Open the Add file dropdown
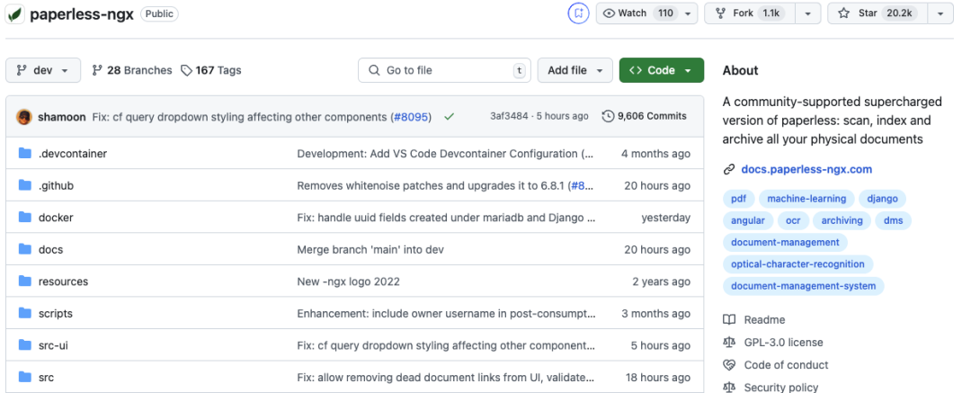The image size is (971, 393). (x=575, y=70)
